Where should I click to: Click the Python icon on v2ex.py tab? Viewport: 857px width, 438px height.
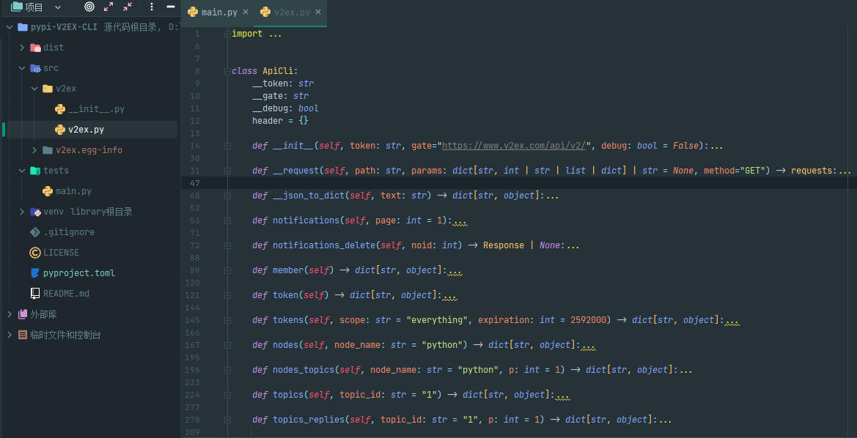[x=265, y=12]
